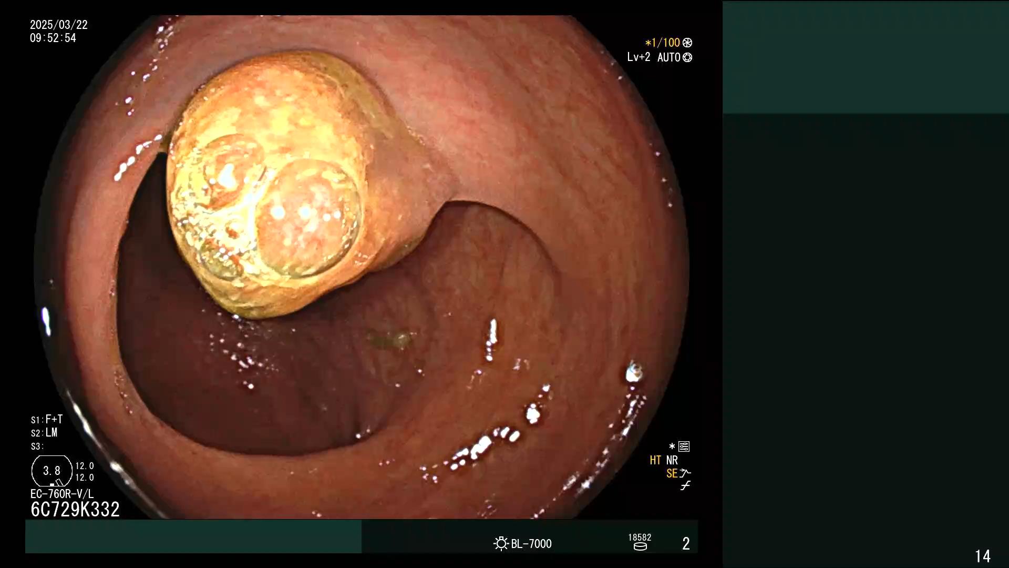1009x568 pixels.
Task: Click the serial number 6C729K332
Action: coord(75,509)
